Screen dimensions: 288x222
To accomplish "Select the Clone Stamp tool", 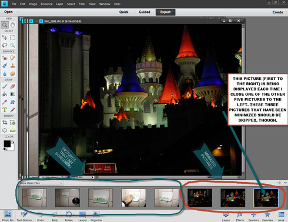I will click(x=12, y=66).
